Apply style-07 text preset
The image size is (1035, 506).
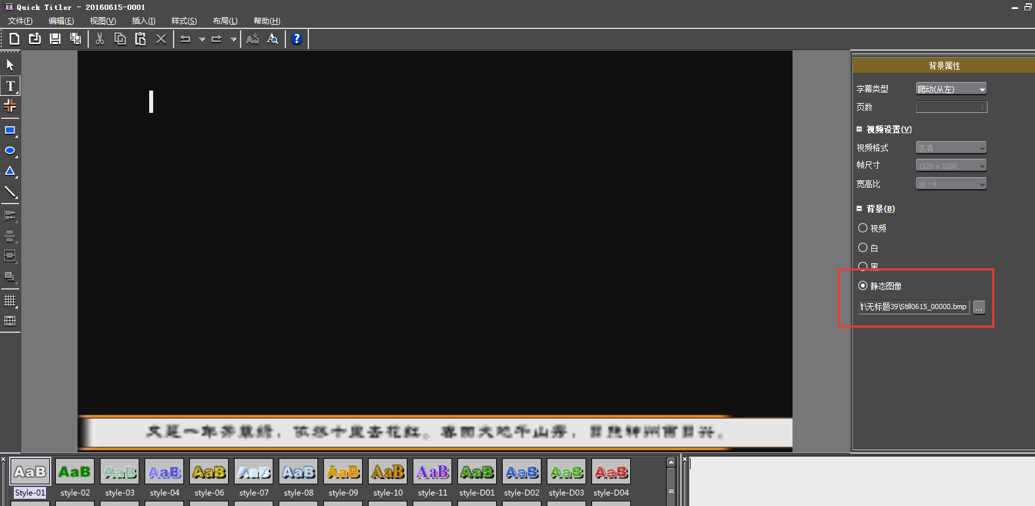(254, 478)
